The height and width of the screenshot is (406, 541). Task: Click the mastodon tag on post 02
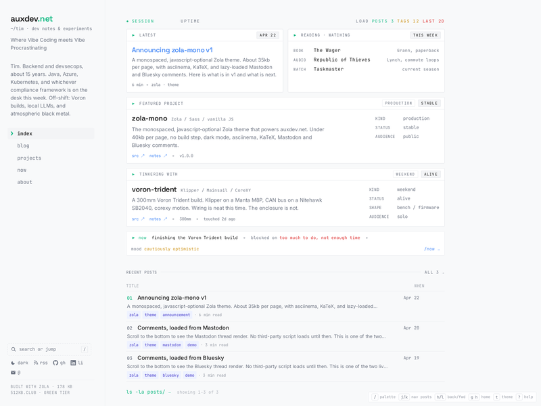pyautogui.click(x=172, y=345)
